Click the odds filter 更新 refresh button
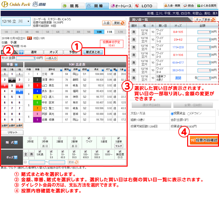 (73, 162)
